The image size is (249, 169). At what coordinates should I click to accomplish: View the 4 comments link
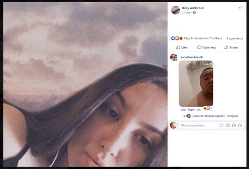(x=234, y=38)
